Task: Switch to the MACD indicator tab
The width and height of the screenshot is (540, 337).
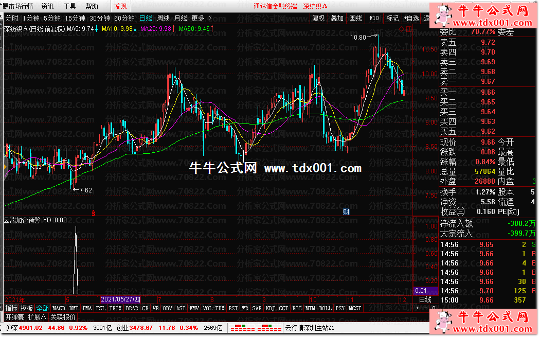Action: (x=58, y=308)
